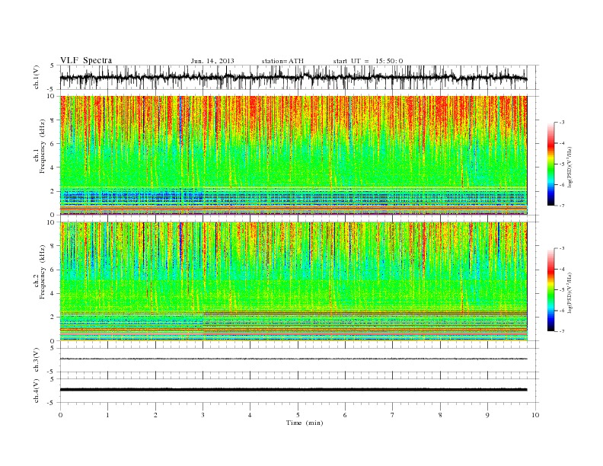This screenshot has height=466, width=603.
Task: Click the thin ch.3 waveform trace
Action: pos(293,359)
